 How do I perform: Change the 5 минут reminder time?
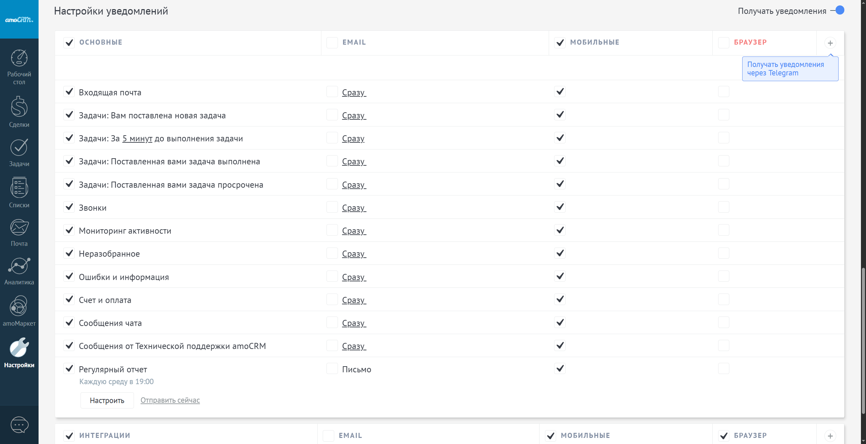pos(137,139)
